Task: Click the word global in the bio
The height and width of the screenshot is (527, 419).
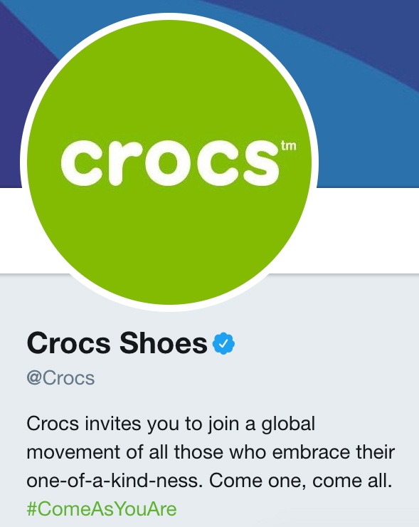Action: pos(288,424)
